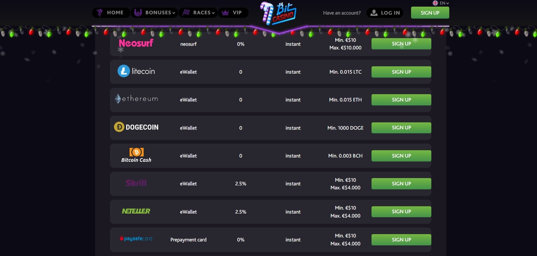
Task: Click the Neteller payment logo
Action: pyautogui.click(x=136, y=211)
